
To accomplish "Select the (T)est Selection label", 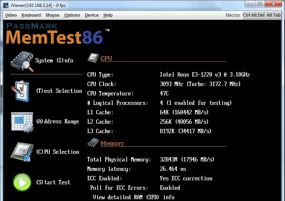I will [x=59, y=91].
